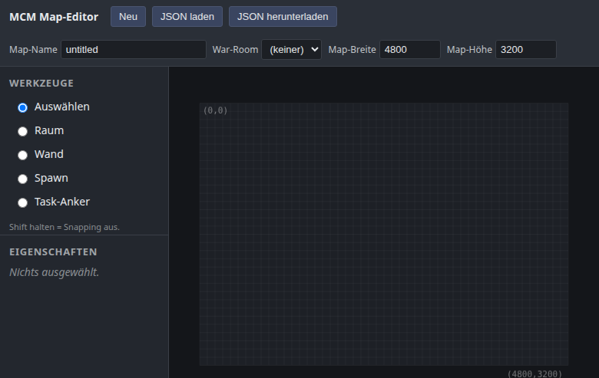Screen dimensions: 599x378
Task: Click the Map-Höhe input field
Action: point(525,50)
